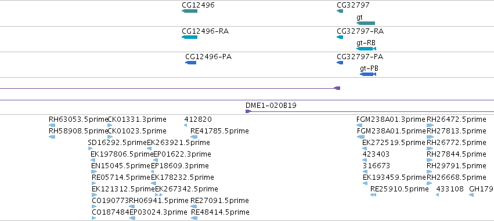Select the FGM238A01.3prime EST label
The image size is (494, 221).
pyautogui.click(x=391, y=119)
